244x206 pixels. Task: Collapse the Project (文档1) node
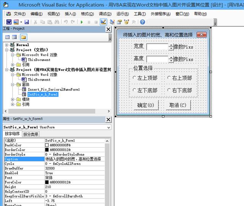[6, 50]
